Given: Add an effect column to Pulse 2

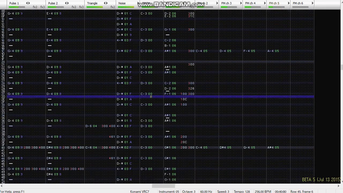Looking at the screenshot, I should [68, 3].
